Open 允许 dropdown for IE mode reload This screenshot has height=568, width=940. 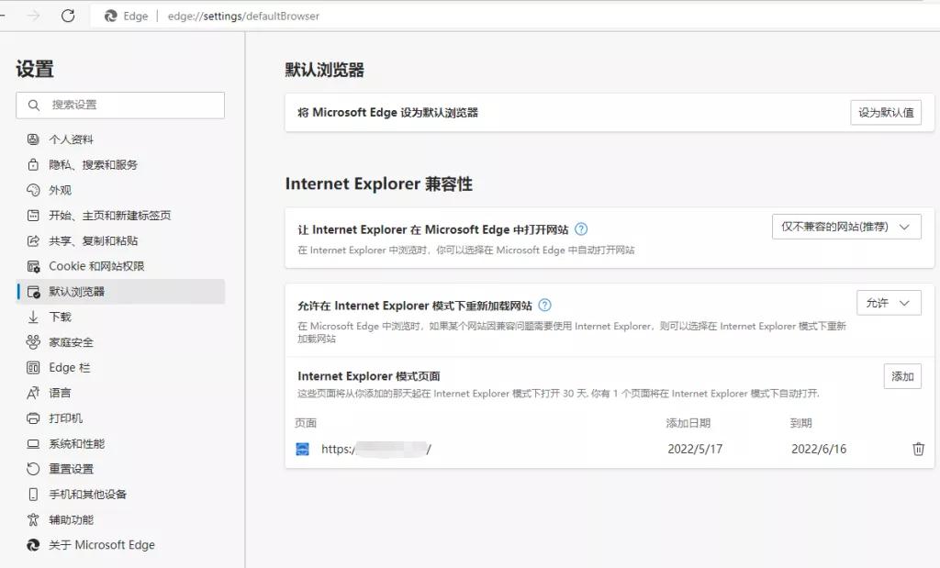[889, 303]
